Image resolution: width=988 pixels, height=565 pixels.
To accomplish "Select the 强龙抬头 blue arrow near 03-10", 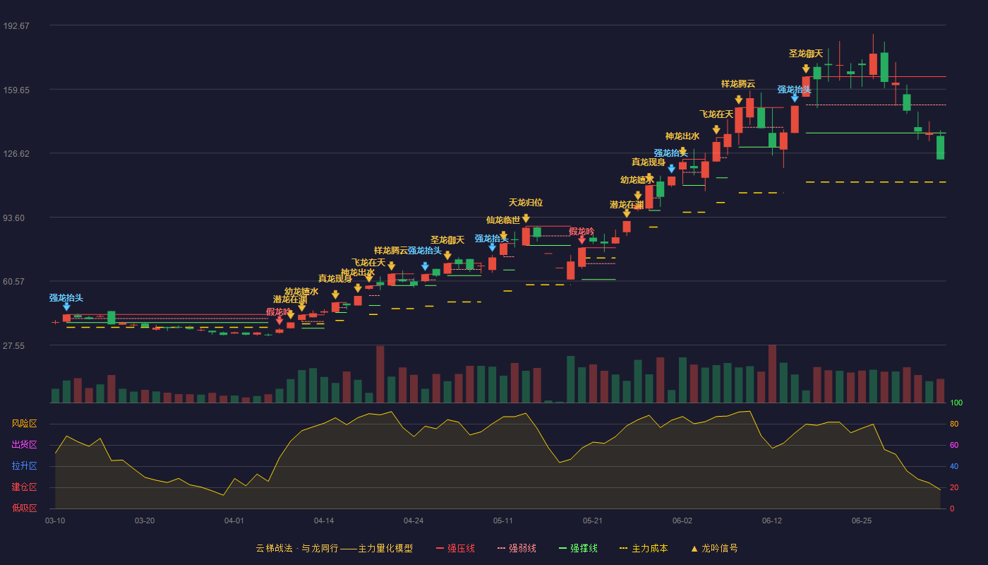I will (x=66, y=307).
